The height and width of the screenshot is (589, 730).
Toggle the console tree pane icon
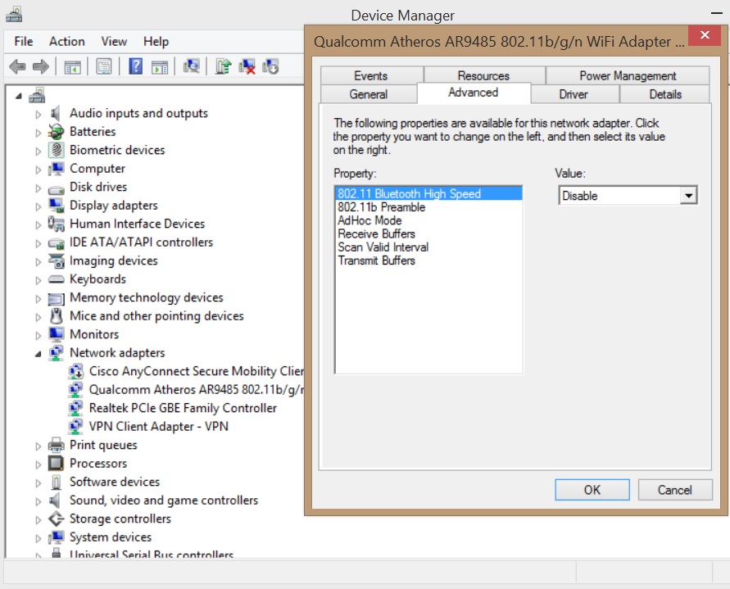click(72, 67)
